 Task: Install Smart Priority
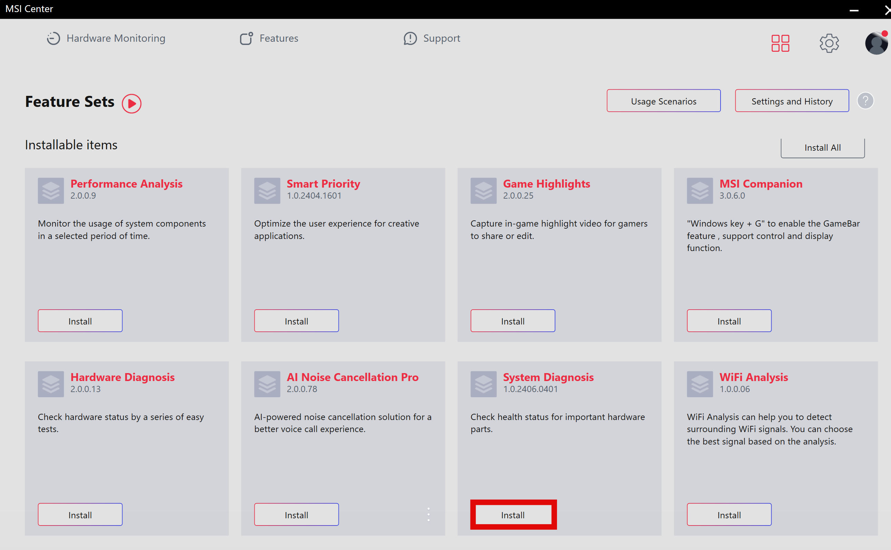[x=296, y=321]
